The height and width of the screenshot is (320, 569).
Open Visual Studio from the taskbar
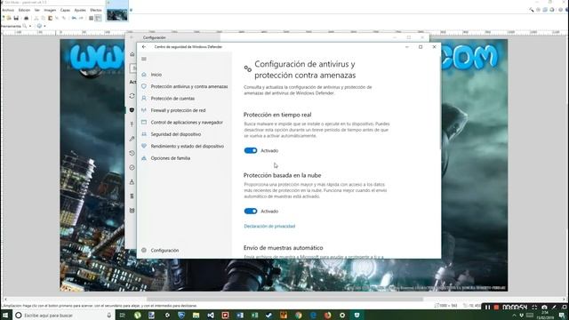(211, 316)
